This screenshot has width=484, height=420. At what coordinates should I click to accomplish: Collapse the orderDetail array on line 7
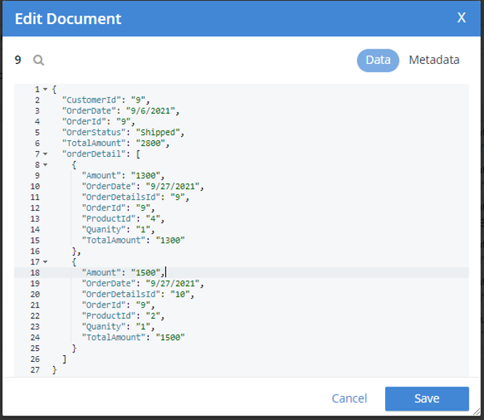[x=45, y=154]
